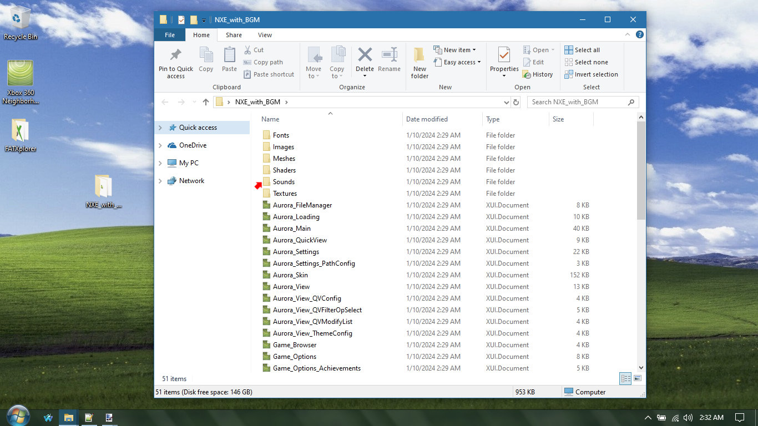758x426 pixels.
Task: Click the Pin to Quick access icon
Action: point(176,55)
